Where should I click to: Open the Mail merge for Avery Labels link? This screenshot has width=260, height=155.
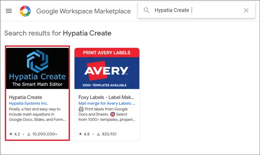point(107,103)
